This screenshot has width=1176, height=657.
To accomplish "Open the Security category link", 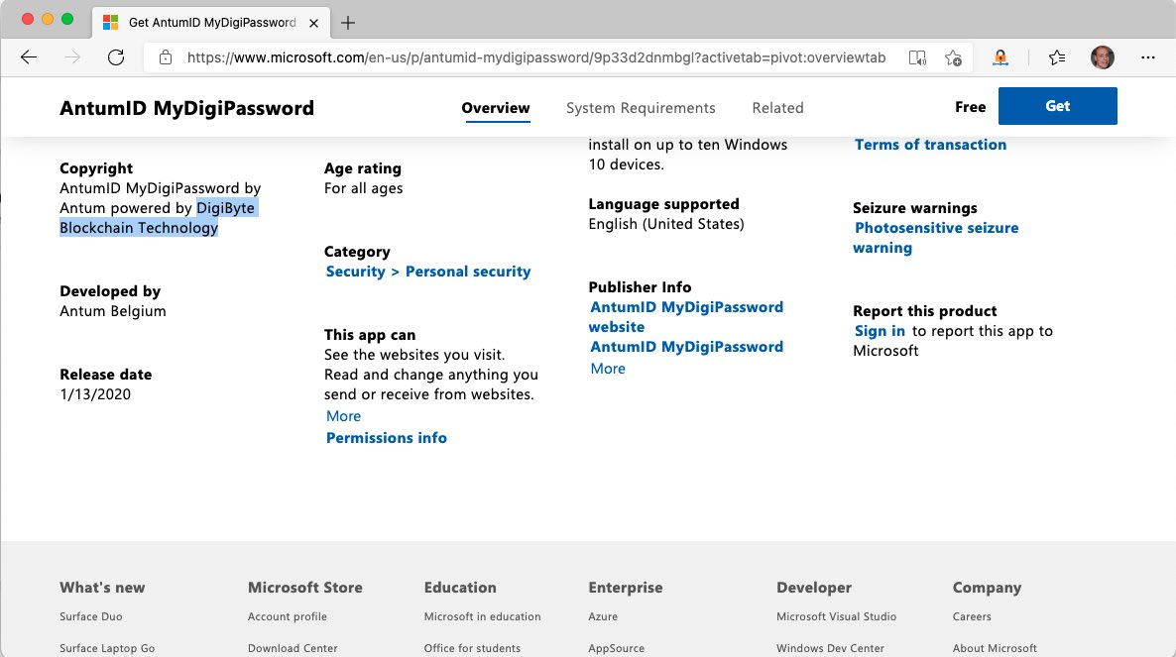I will [x=356, y=272].
